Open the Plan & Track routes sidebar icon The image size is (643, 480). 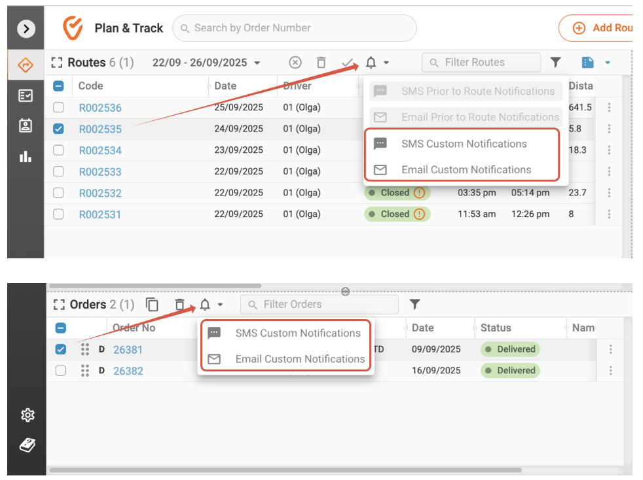pyautogui.click(x=26, y=65)
